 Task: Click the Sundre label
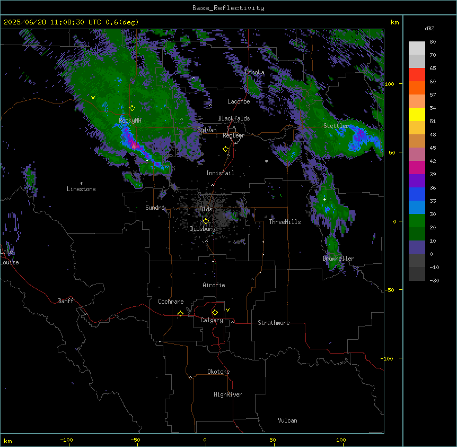[x=155, y=208]
